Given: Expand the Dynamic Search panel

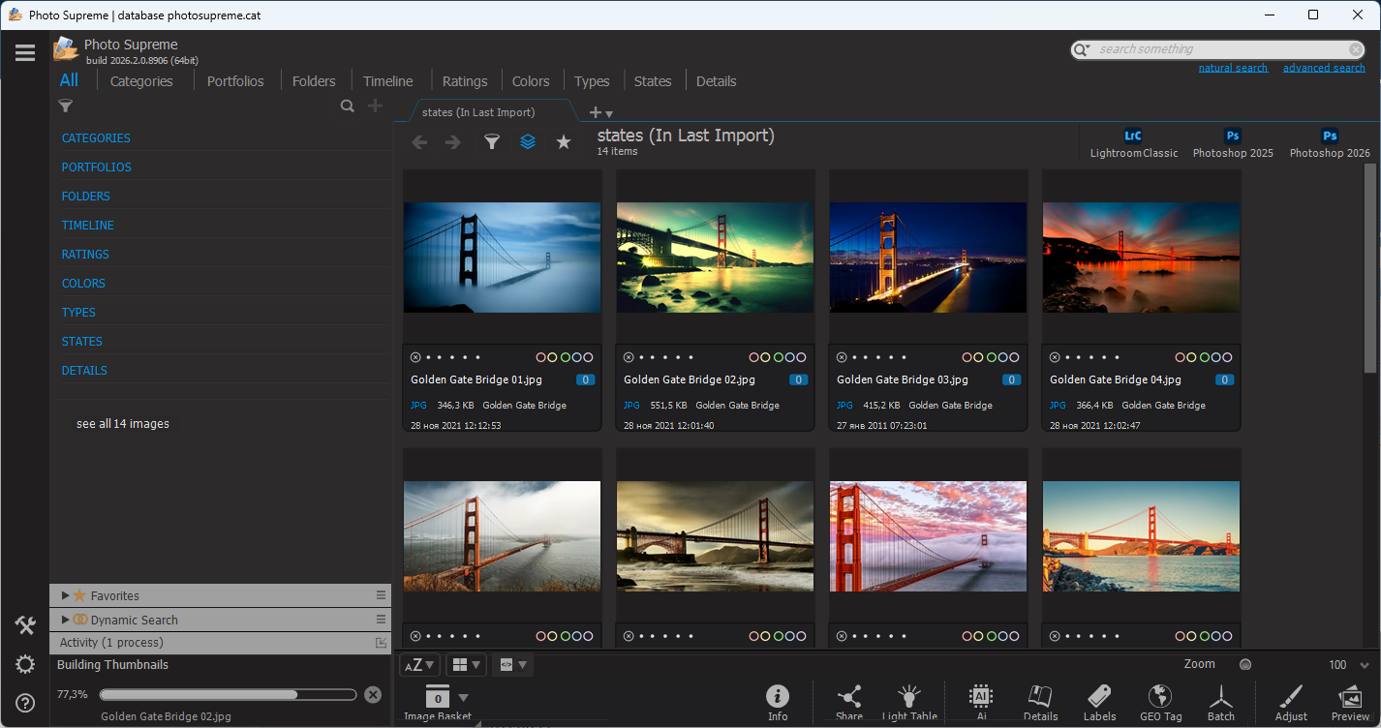Looking at the screenshot, I should [66, 620].
